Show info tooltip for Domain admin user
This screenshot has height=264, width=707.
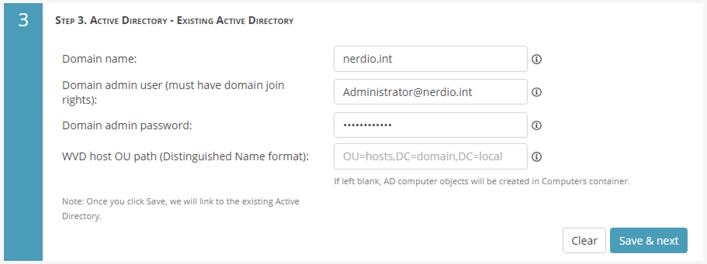pos(537,92)
